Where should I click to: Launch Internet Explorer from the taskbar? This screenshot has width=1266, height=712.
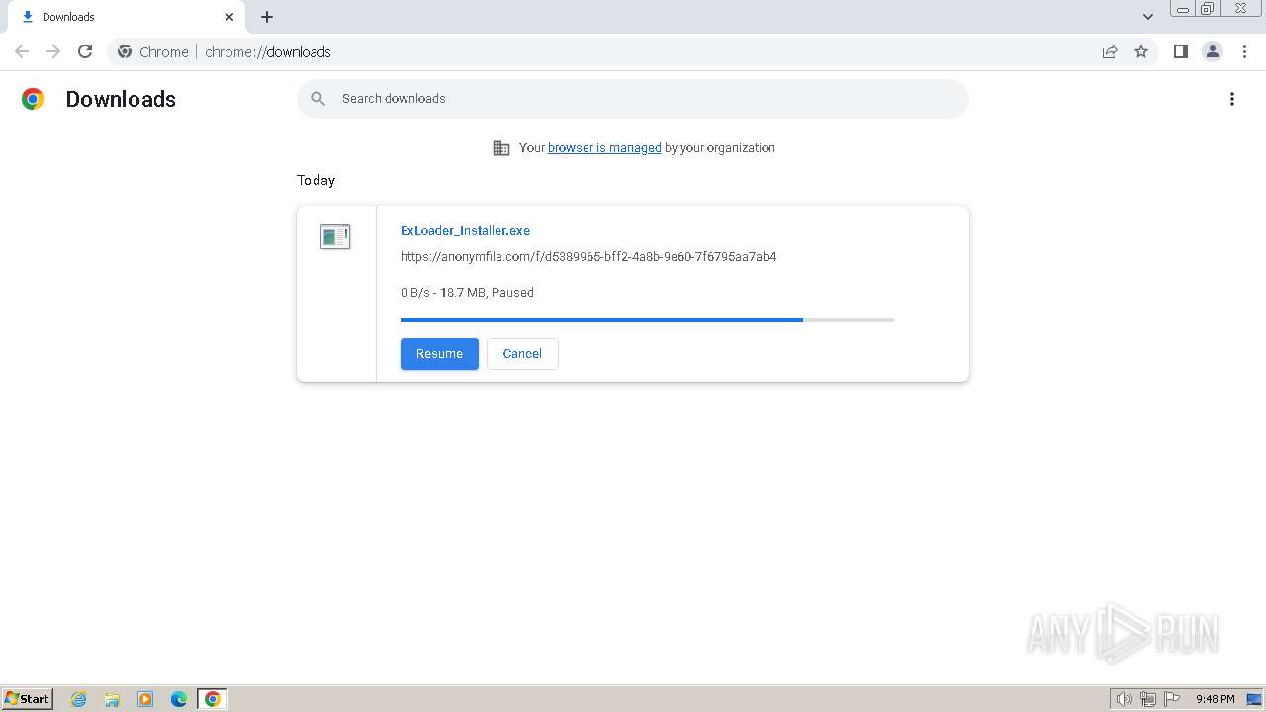[x=79, y=699]
